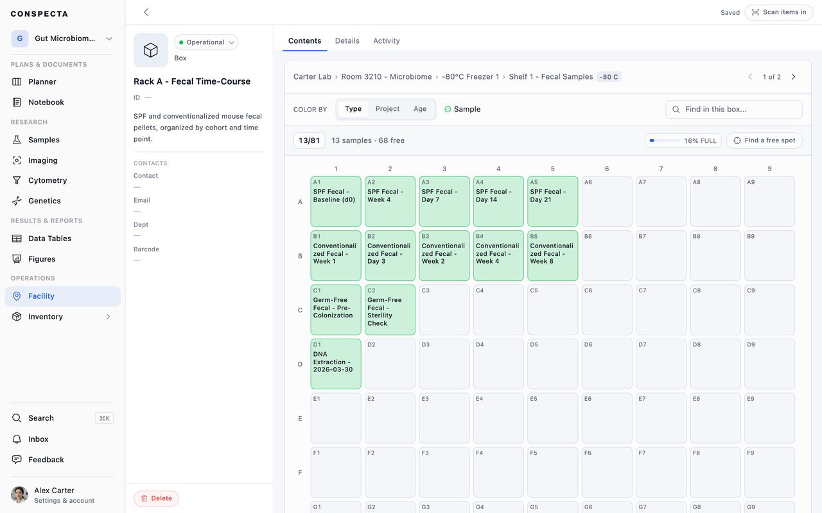Click the box type icon beside Rack A
The width and height of the screenshot is (822, 513).
[x=151, y=50]
